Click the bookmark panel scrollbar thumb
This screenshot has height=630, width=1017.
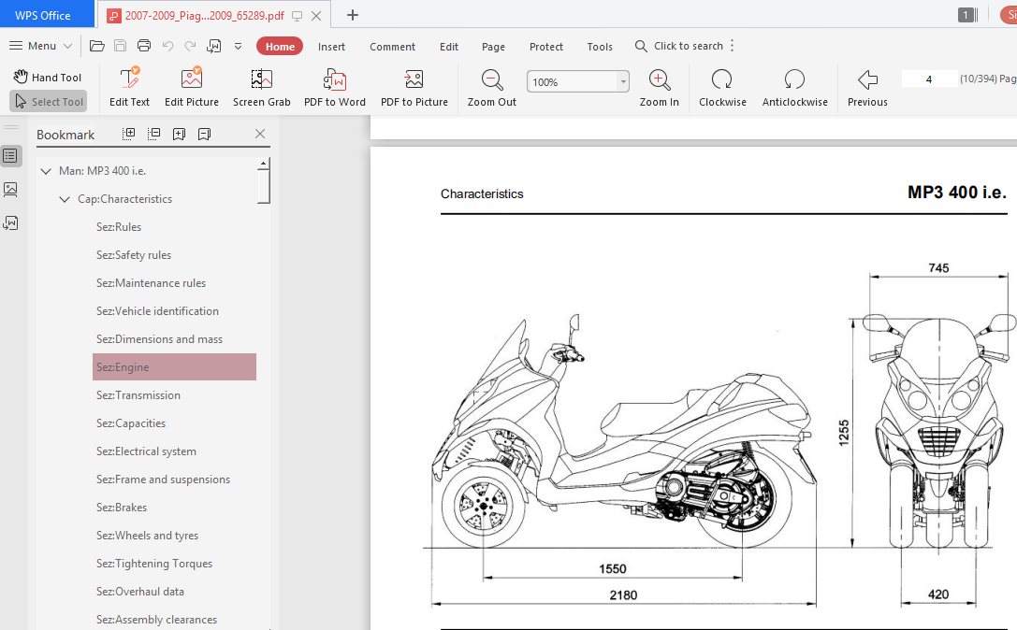coord(263,186)
